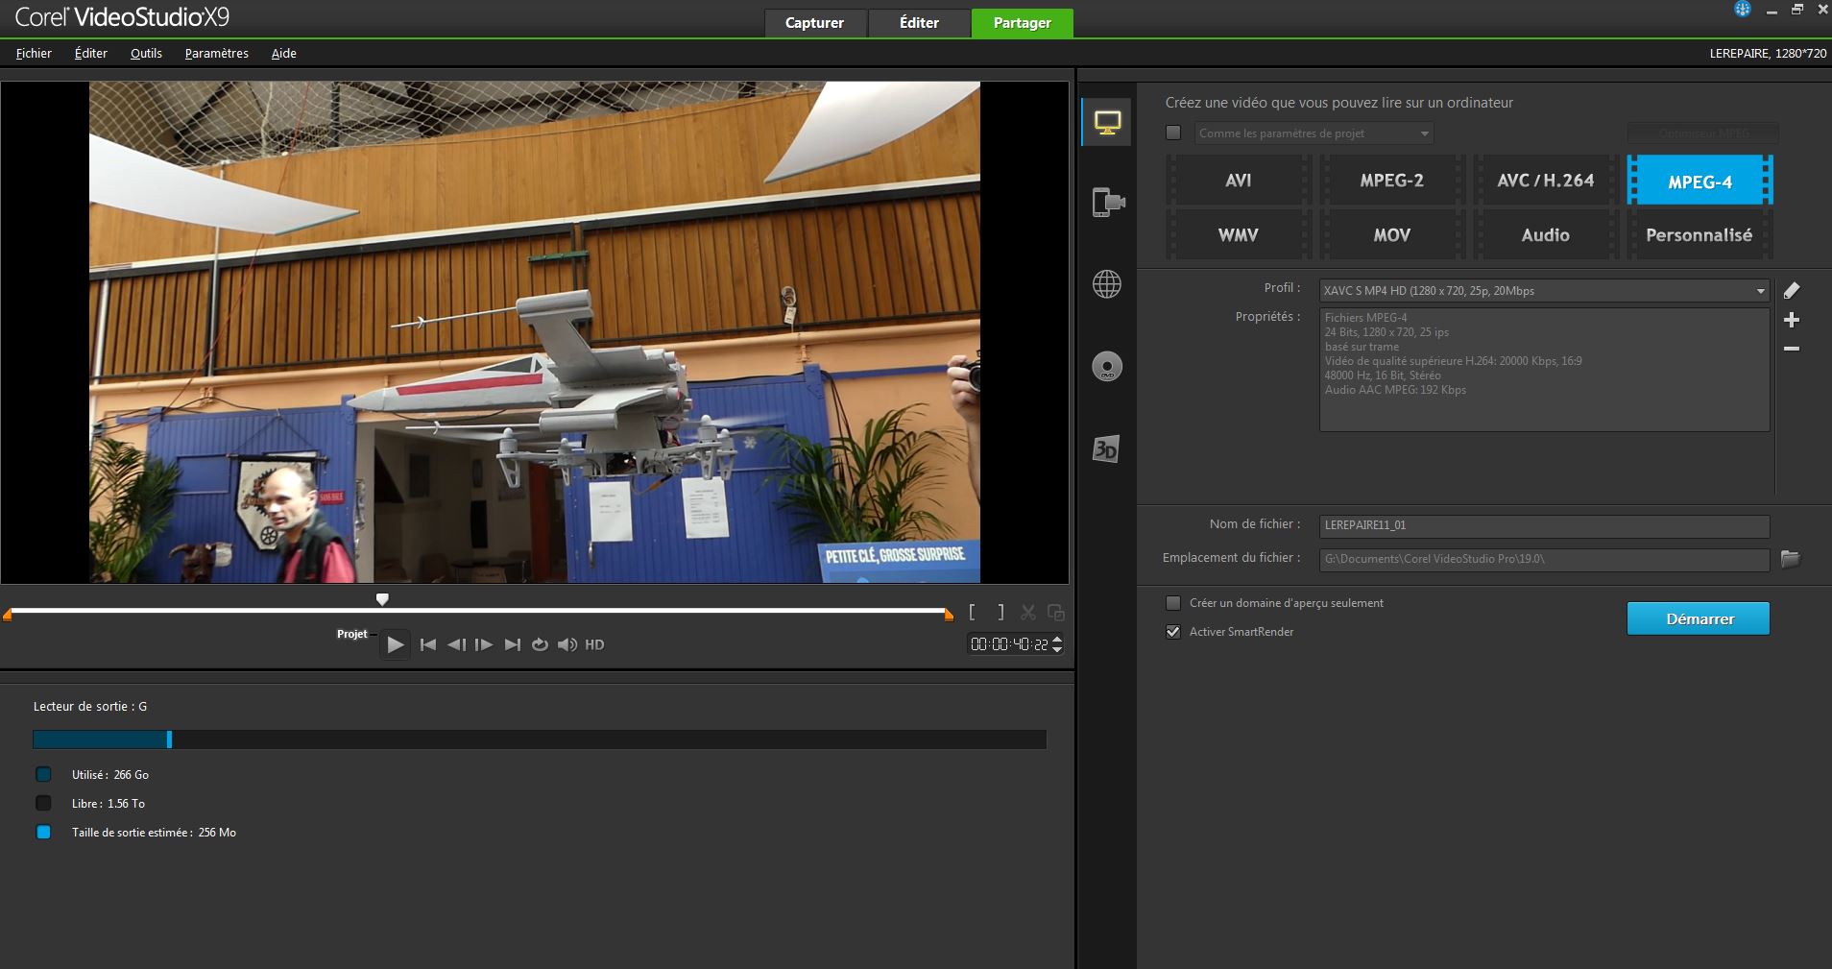1832x969 pixels.
Task: Click the playhead scrubber on preview bar
Action: click(382, 599)
